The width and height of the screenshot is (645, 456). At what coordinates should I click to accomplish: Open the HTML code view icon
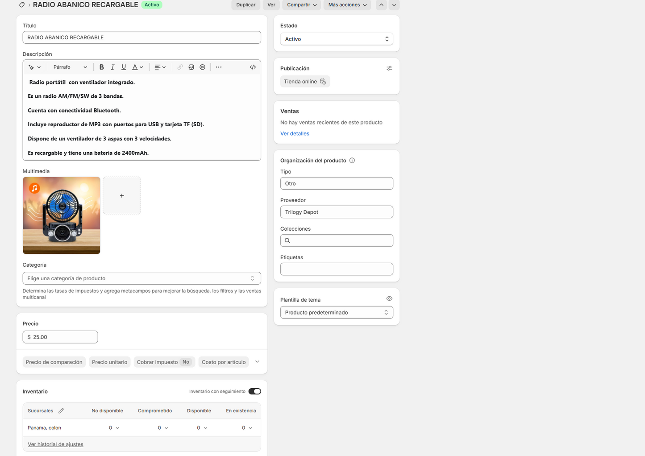253,67
